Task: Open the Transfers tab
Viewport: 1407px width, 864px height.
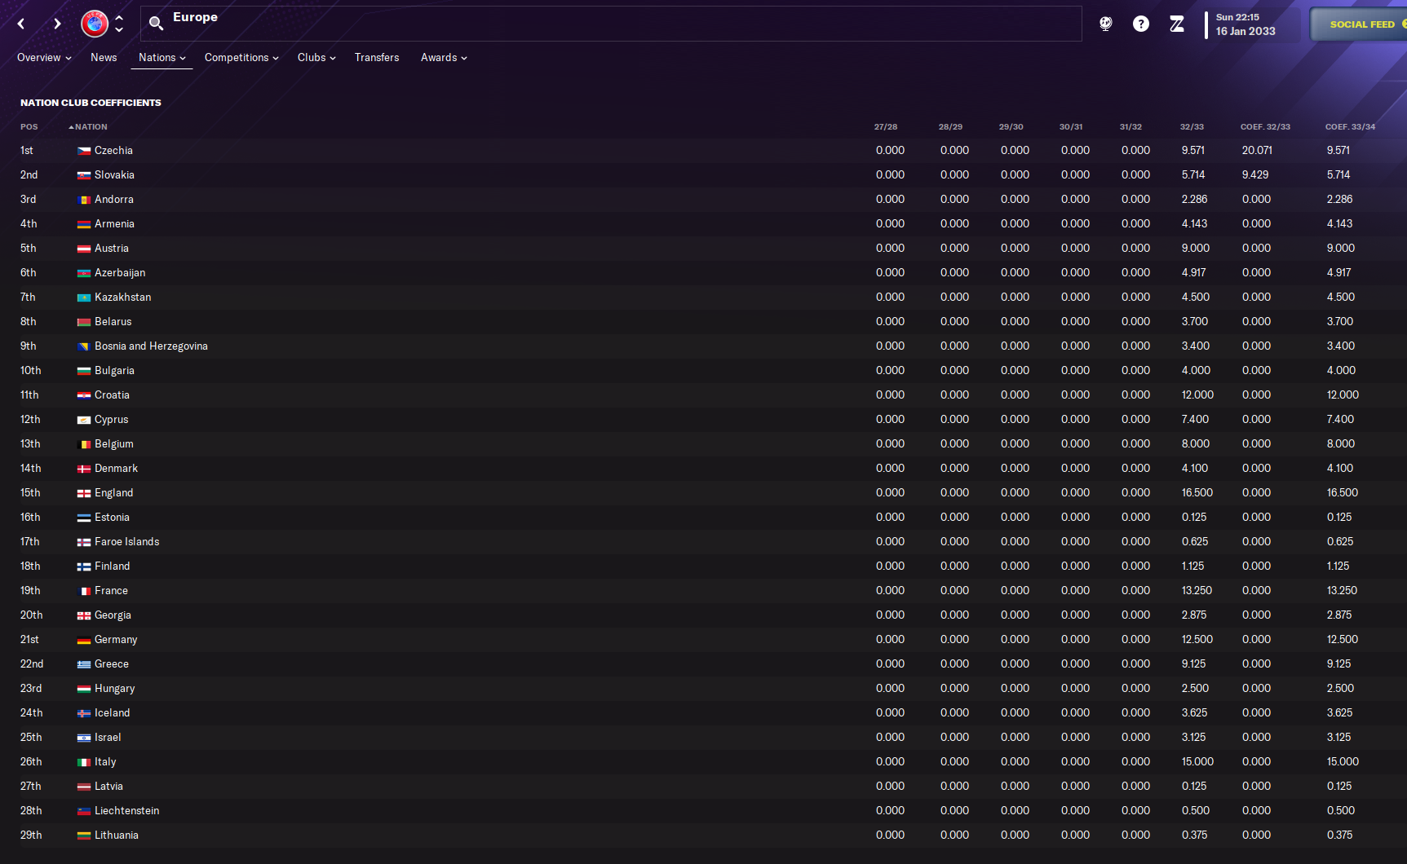Action: 377,58
